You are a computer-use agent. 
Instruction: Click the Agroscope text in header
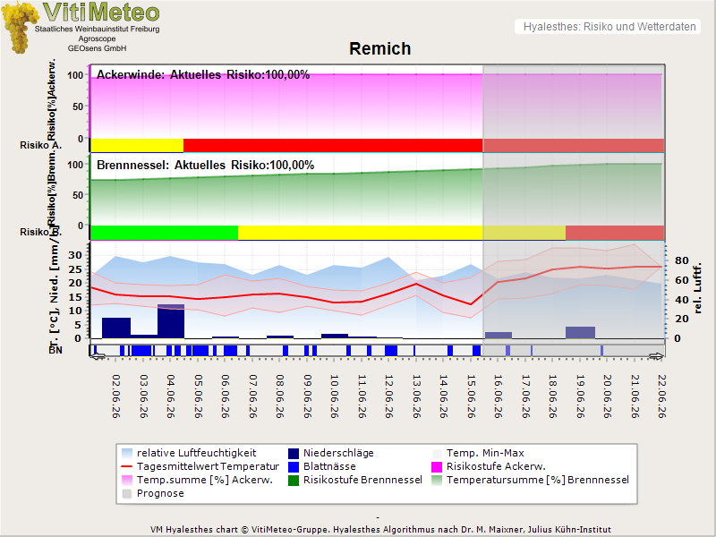(x=97, y=38)
